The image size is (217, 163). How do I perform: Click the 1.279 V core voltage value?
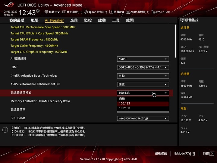[x=203, y=51]
